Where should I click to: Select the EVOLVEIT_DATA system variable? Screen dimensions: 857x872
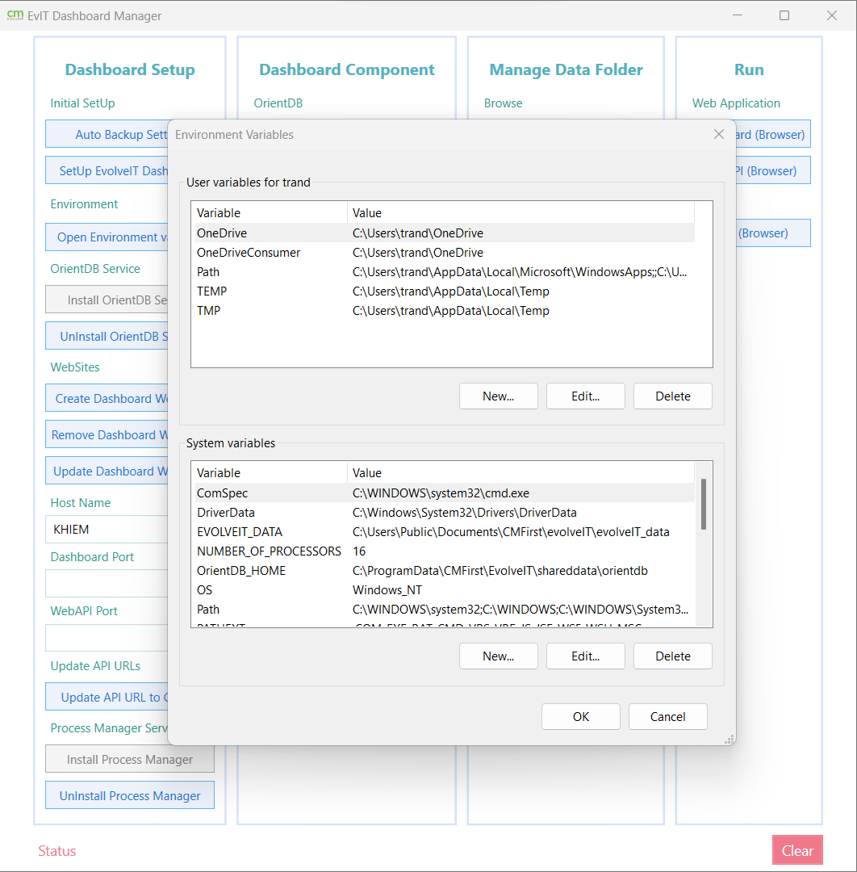point(443,532)
